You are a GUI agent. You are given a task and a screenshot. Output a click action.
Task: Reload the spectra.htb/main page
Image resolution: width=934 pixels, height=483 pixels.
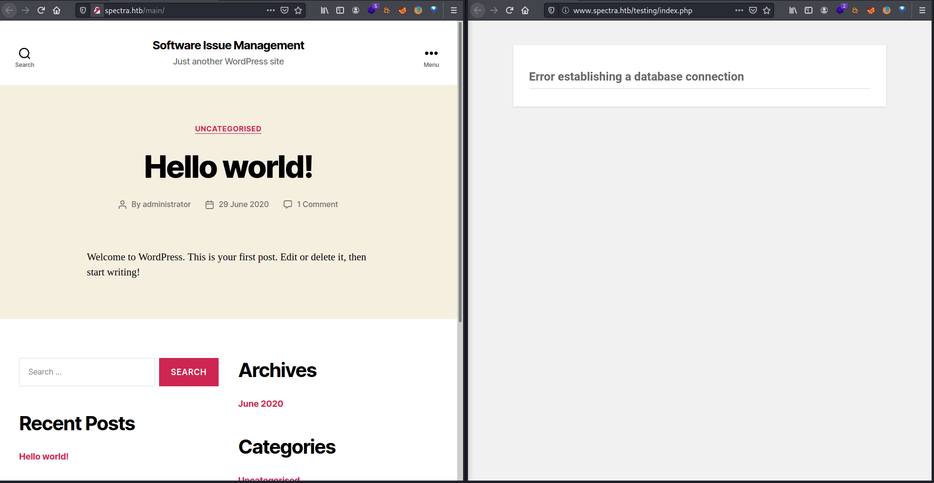(41, 10)
